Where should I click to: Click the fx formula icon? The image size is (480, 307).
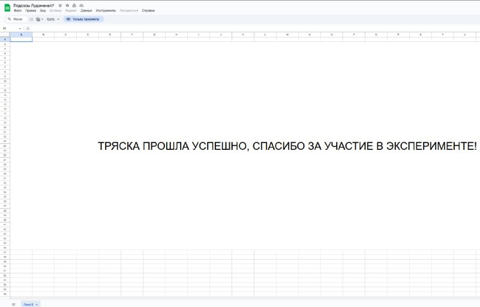(x=28, y=28)
